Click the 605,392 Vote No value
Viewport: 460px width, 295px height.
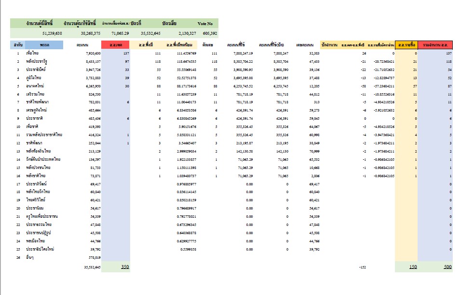tap(210, 33)
